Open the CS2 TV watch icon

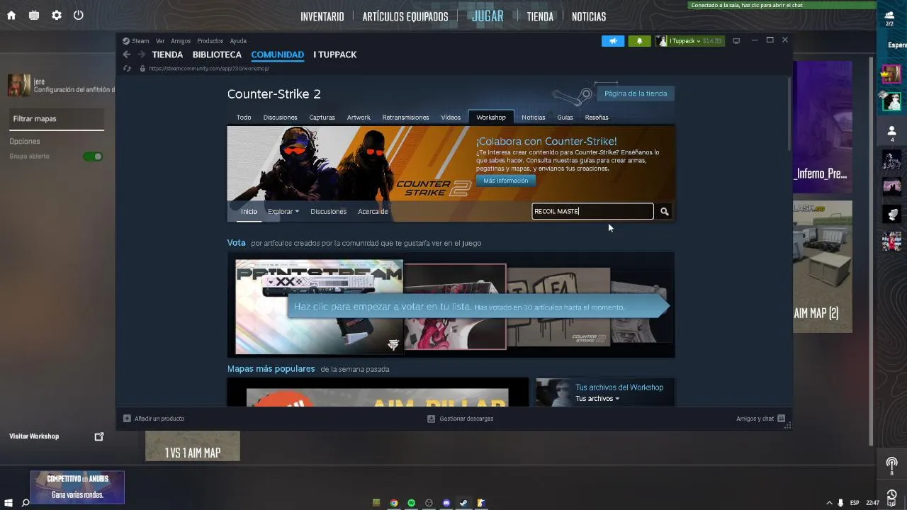pos(34,15)
